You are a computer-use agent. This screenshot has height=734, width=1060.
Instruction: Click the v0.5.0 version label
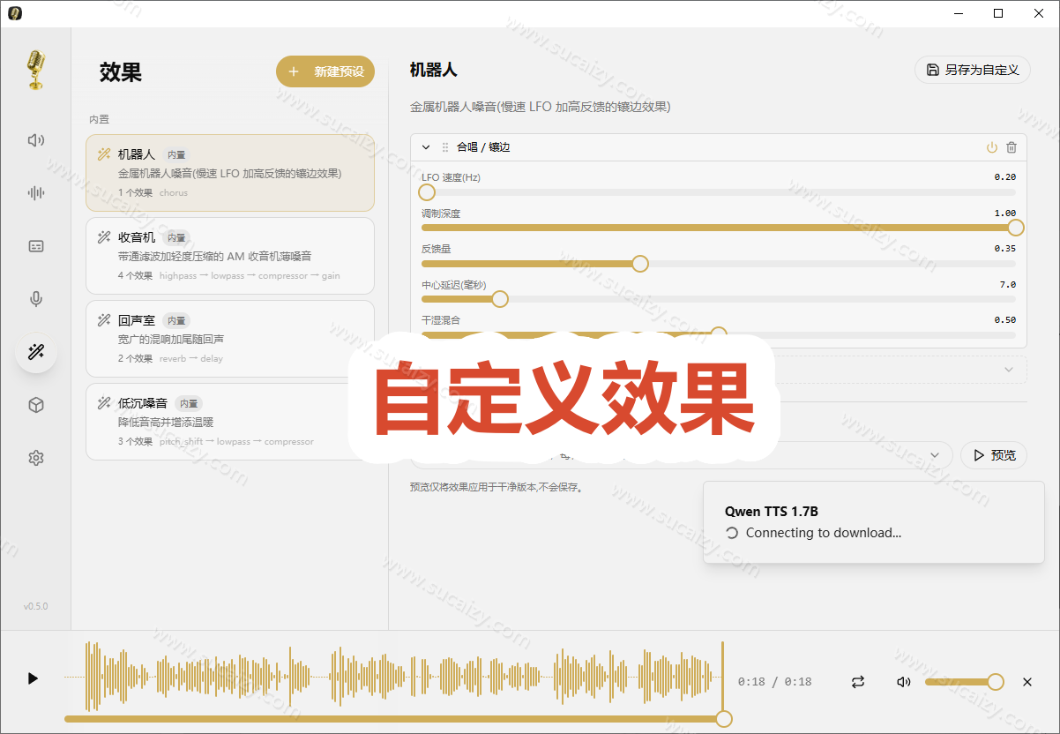pyautogui.click(x=36, y=606)
